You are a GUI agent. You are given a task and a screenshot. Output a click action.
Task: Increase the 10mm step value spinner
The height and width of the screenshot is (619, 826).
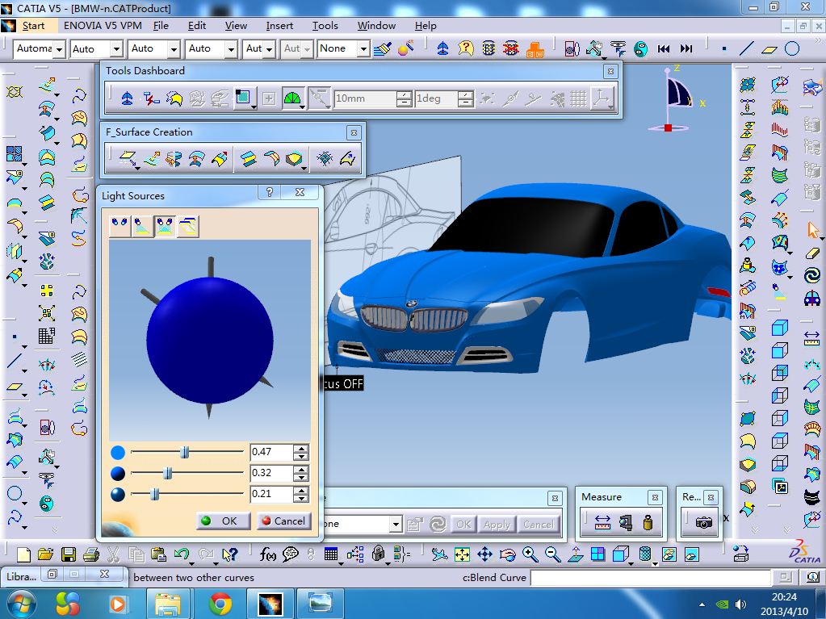(404, 94)
